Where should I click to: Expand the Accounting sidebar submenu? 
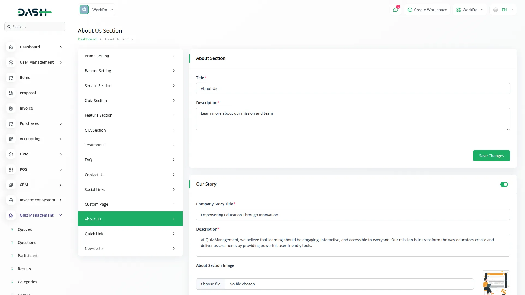coord(61,139)
